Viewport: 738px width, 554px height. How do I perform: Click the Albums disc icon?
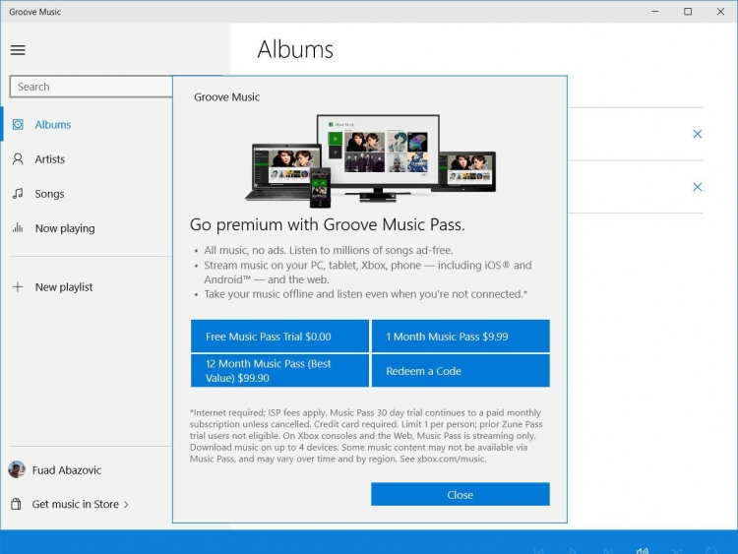(x=18, y=125)
